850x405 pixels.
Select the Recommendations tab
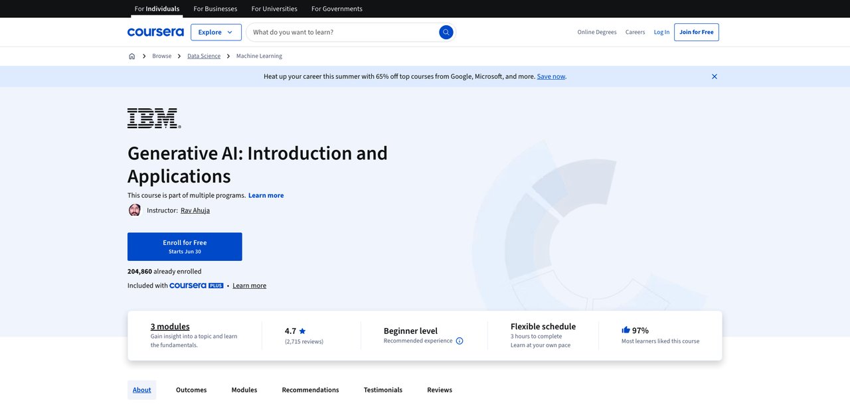coord(310,390)
